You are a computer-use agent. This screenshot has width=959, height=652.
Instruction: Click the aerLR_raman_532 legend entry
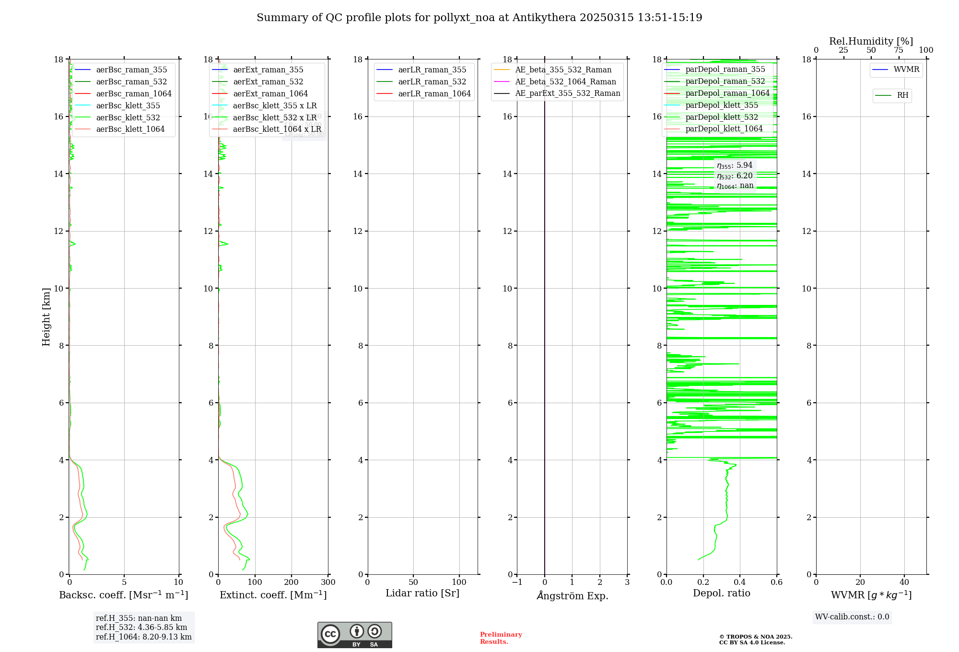(421, 81)
